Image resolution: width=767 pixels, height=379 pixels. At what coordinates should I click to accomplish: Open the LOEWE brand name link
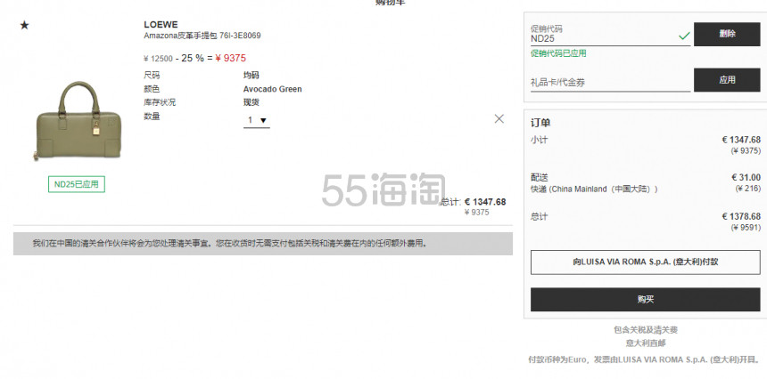161,24
